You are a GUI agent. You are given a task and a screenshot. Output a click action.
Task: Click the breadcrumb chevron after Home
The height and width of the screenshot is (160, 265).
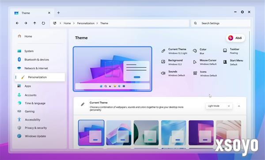coord(74,23)
